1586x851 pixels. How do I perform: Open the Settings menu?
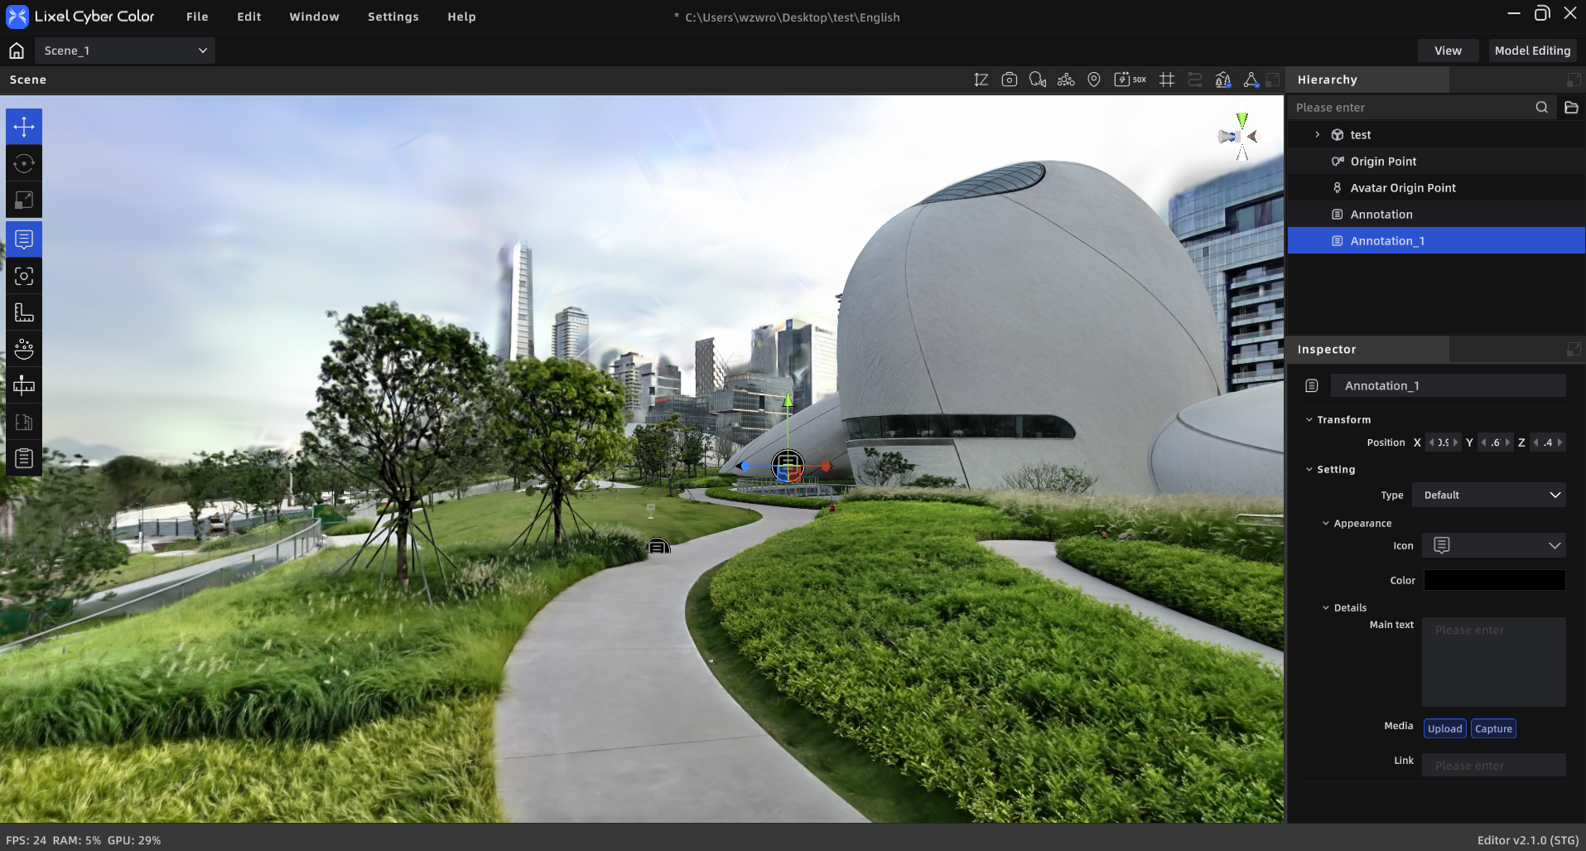click(x=393, y=17)
